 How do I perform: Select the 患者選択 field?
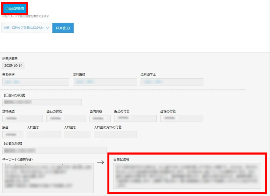point(36,82)
